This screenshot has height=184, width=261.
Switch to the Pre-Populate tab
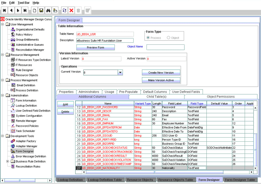click(x=128, y=92)
